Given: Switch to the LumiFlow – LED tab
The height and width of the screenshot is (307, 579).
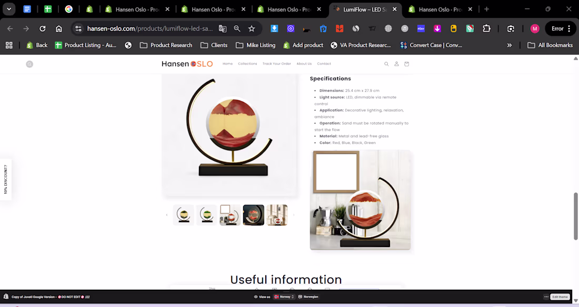Looking at the screenshot, I should coord(364,9).
